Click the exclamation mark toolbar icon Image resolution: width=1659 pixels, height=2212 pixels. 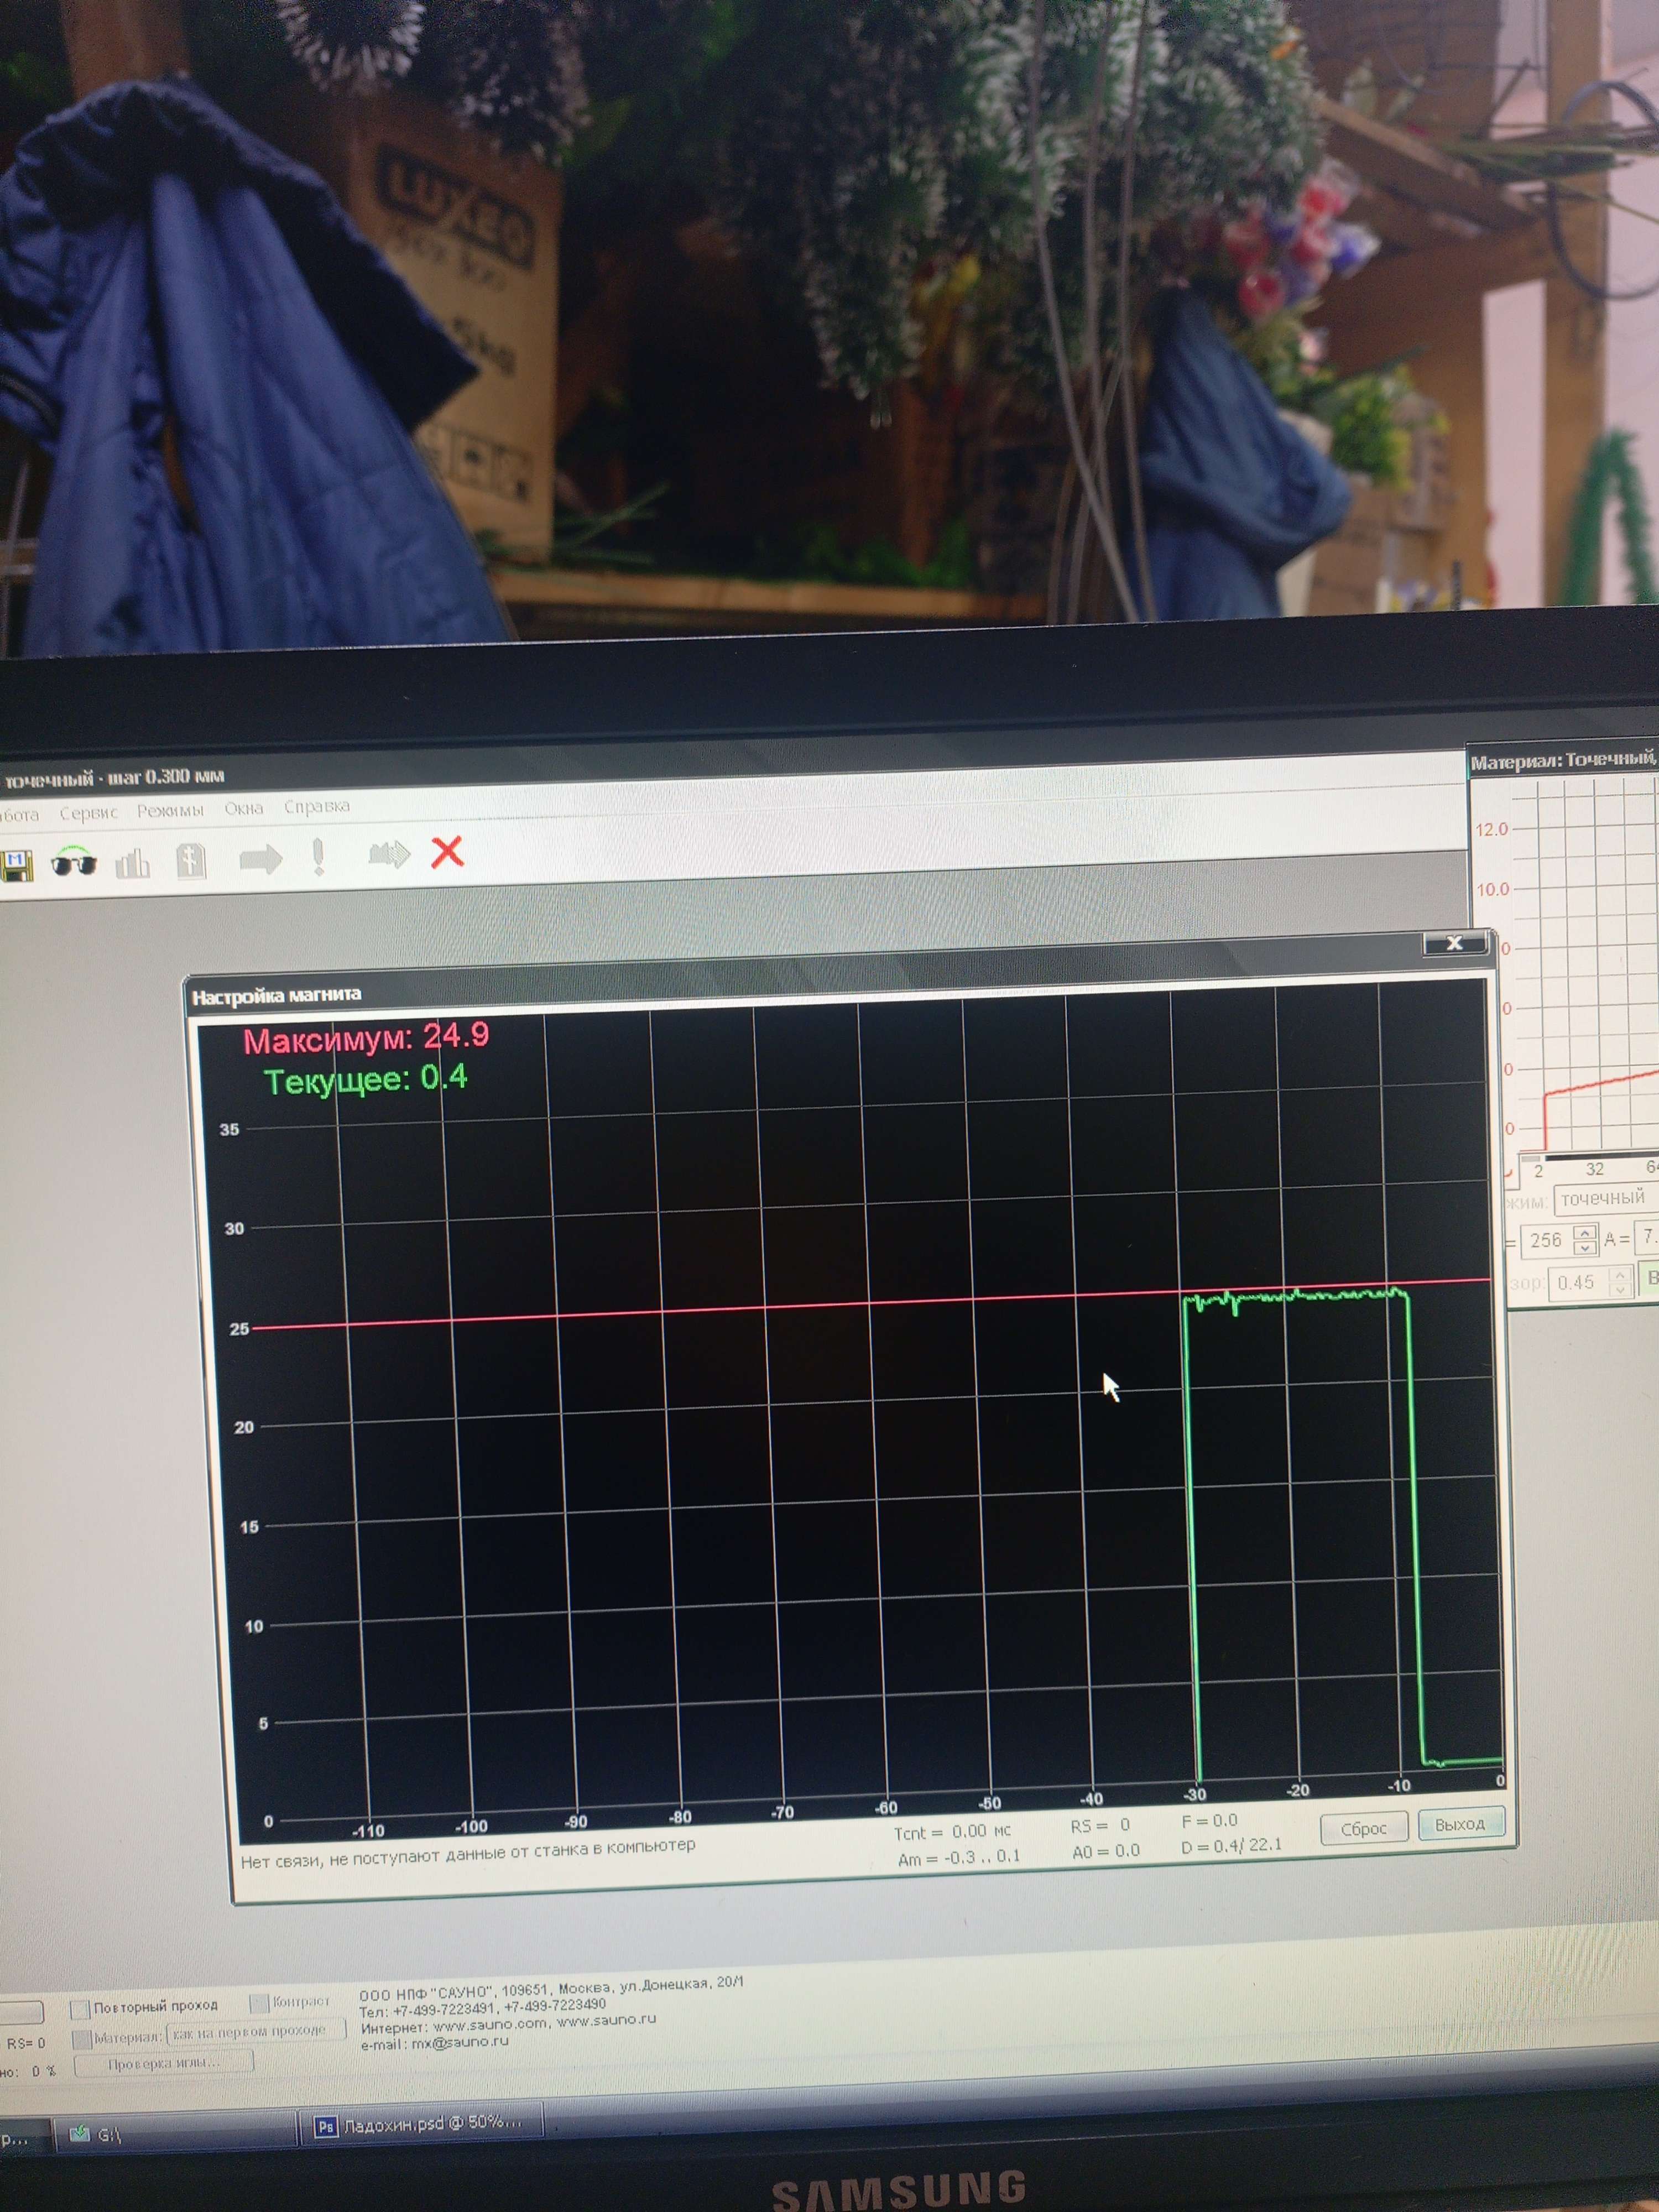(x=318, y=857)
